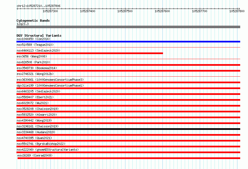
Task: Click the red bar under nsv5589407
Action: point(128,100)
